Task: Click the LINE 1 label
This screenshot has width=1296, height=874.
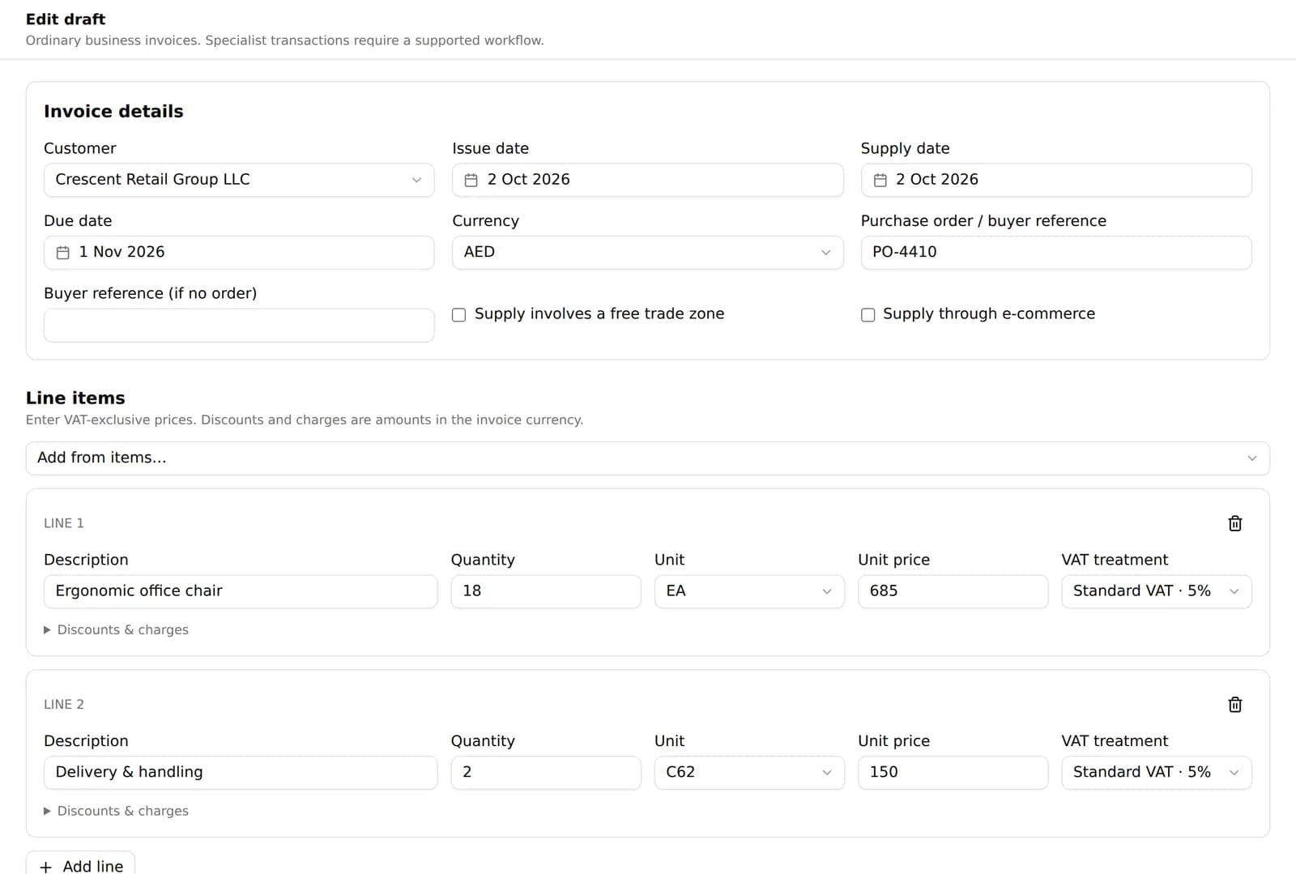Action: (x=64, y=523)
